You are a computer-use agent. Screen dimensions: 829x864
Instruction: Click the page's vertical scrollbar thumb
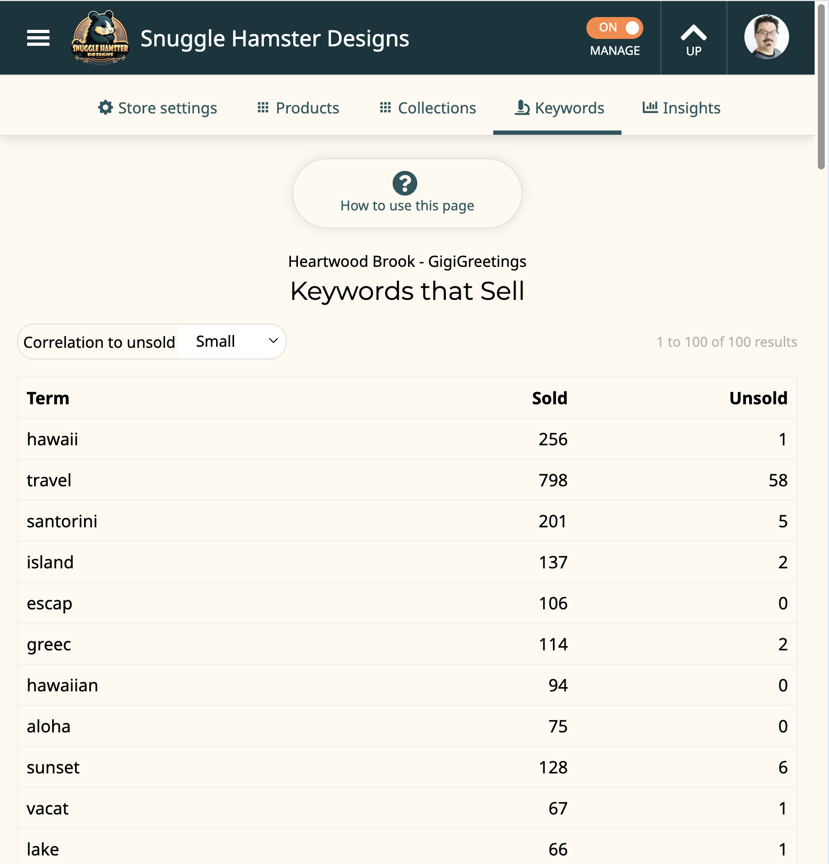point(822,85)
